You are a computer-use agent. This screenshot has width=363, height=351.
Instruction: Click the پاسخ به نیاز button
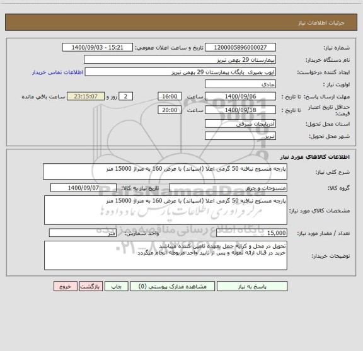pos(252,286)
